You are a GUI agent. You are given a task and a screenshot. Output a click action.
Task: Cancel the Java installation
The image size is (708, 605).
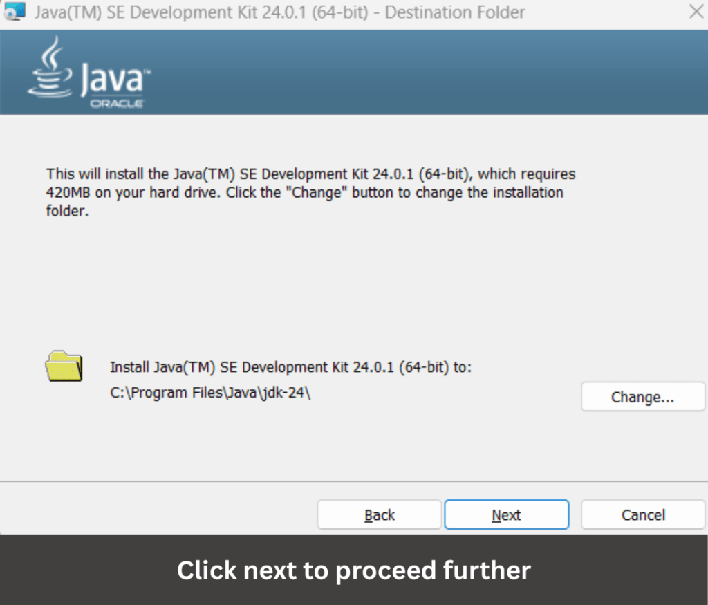pos(642,515)
